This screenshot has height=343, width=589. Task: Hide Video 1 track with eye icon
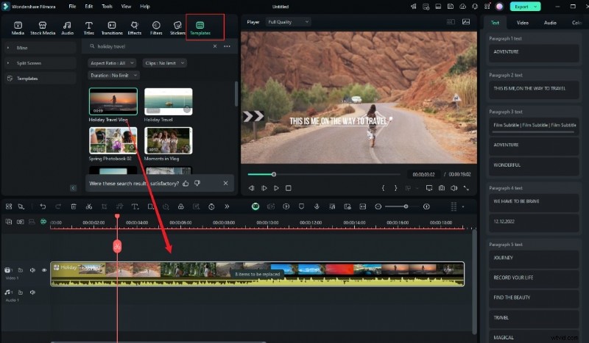coord(43,270)
